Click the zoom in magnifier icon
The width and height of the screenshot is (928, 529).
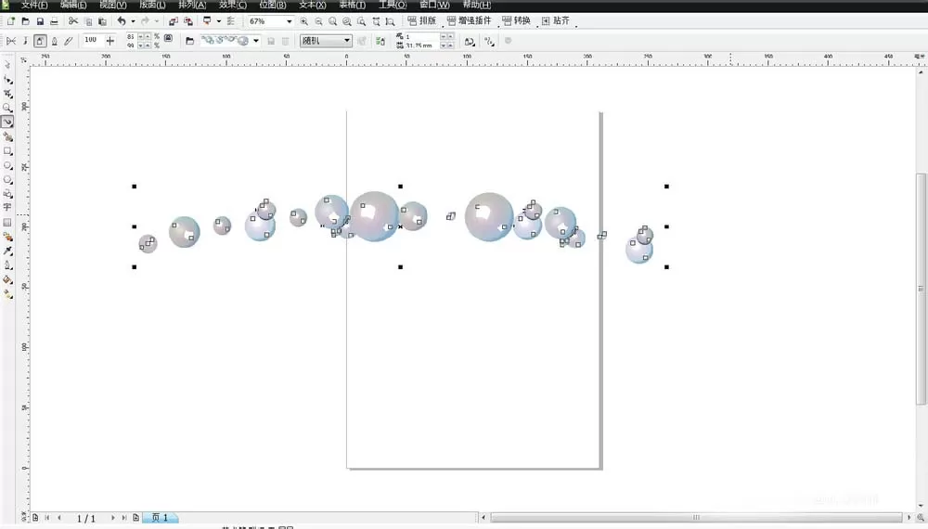point(304,21)
